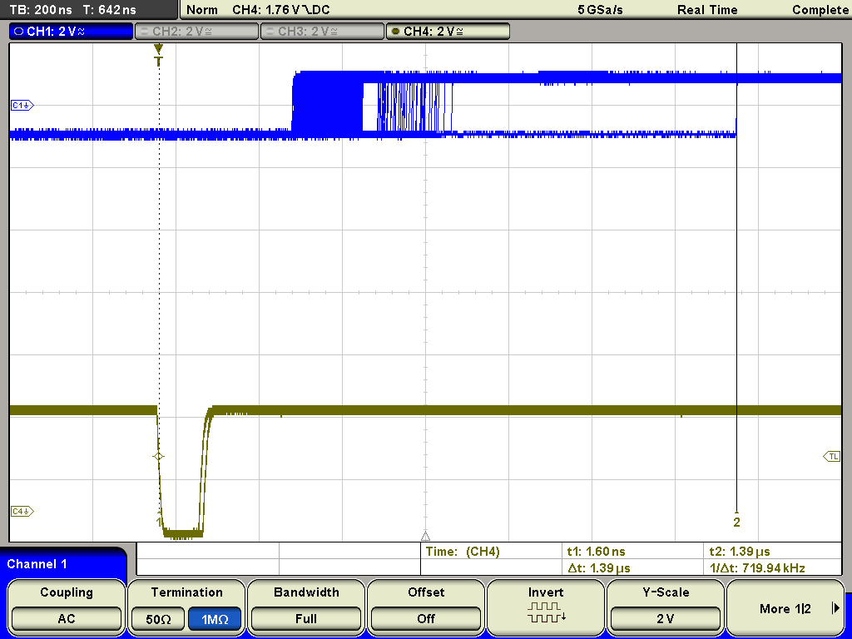Click the t2: 1.39 µs cursor value

coord(740,552)
